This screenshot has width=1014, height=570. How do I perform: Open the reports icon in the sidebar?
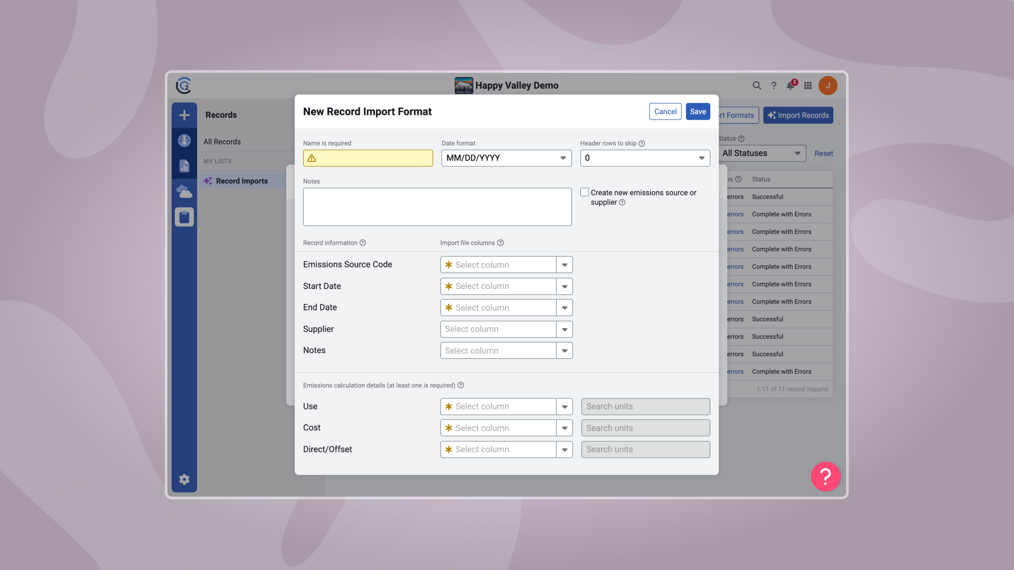(184, 166)
